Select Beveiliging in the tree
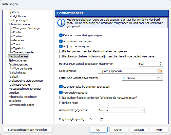The image size is (171, 135). (15, 101)
